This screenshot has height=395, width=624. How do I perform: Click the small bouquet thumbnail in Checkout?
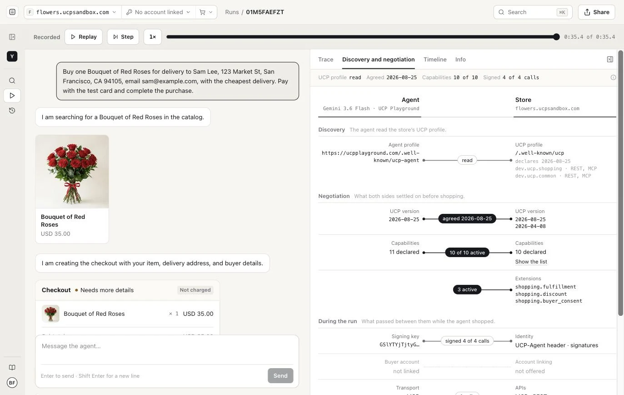click(50, 314)
